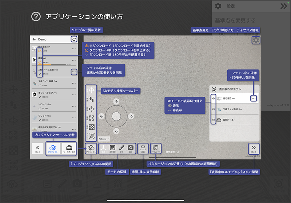
Task: Toggle visibility of 住宅意匠.rvt displayed model
Action: pos(214,98)
